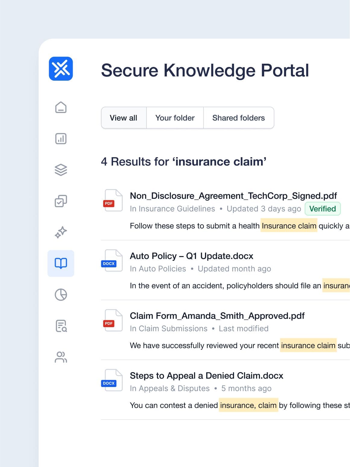Viewport: 350px width, 467px height.
Task: Open Non_Disclosure_Agreement_TechCorp_Signed.pdf result
Action: (233, 196)
